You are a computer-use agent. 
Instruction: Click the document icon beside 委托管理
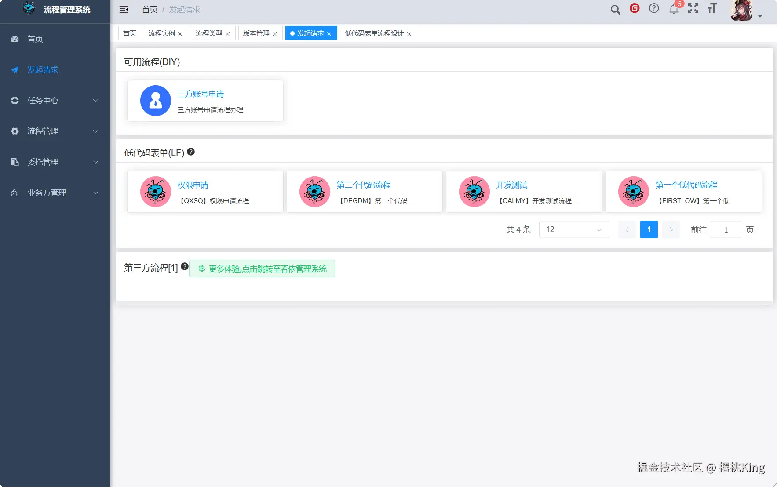[15, 162]
